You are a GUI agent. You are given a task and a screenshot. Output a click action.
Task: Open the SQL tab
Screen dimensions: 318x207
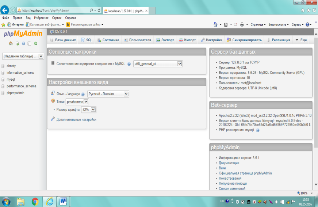pos(87,40)
